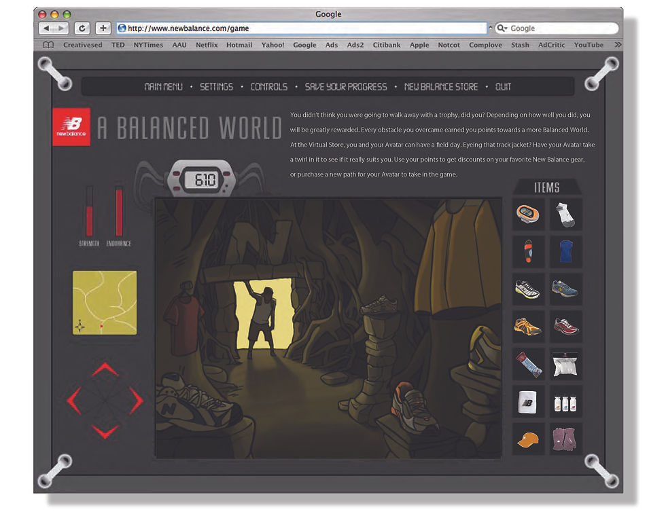Open the Controls game menu

269,87
